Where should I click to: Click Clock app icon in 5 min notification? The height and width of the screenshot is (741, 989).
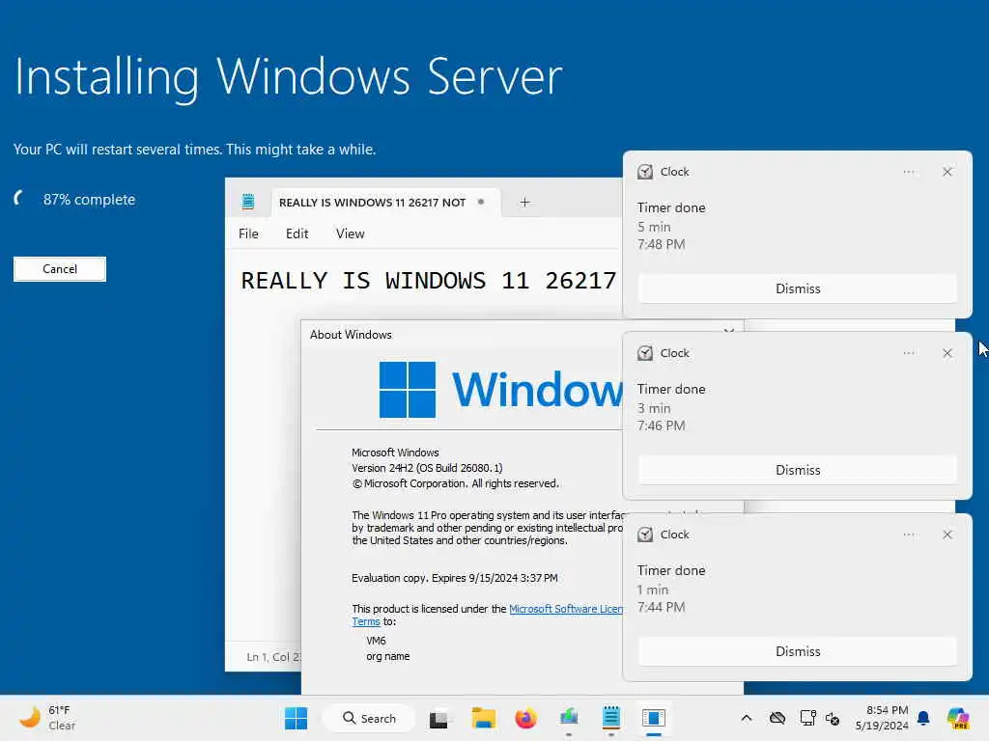644,172
